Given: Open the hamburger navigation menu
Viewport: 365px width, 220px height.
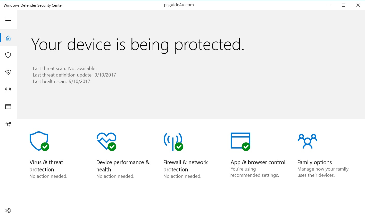Looking at the screenshot, I should (x=8, y=19).
